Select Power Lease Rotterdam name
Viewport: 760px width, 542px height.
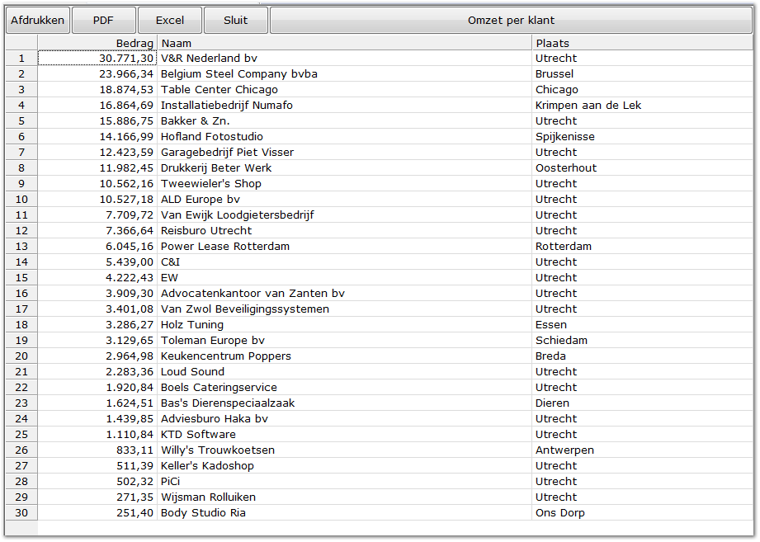click(345, 246)
